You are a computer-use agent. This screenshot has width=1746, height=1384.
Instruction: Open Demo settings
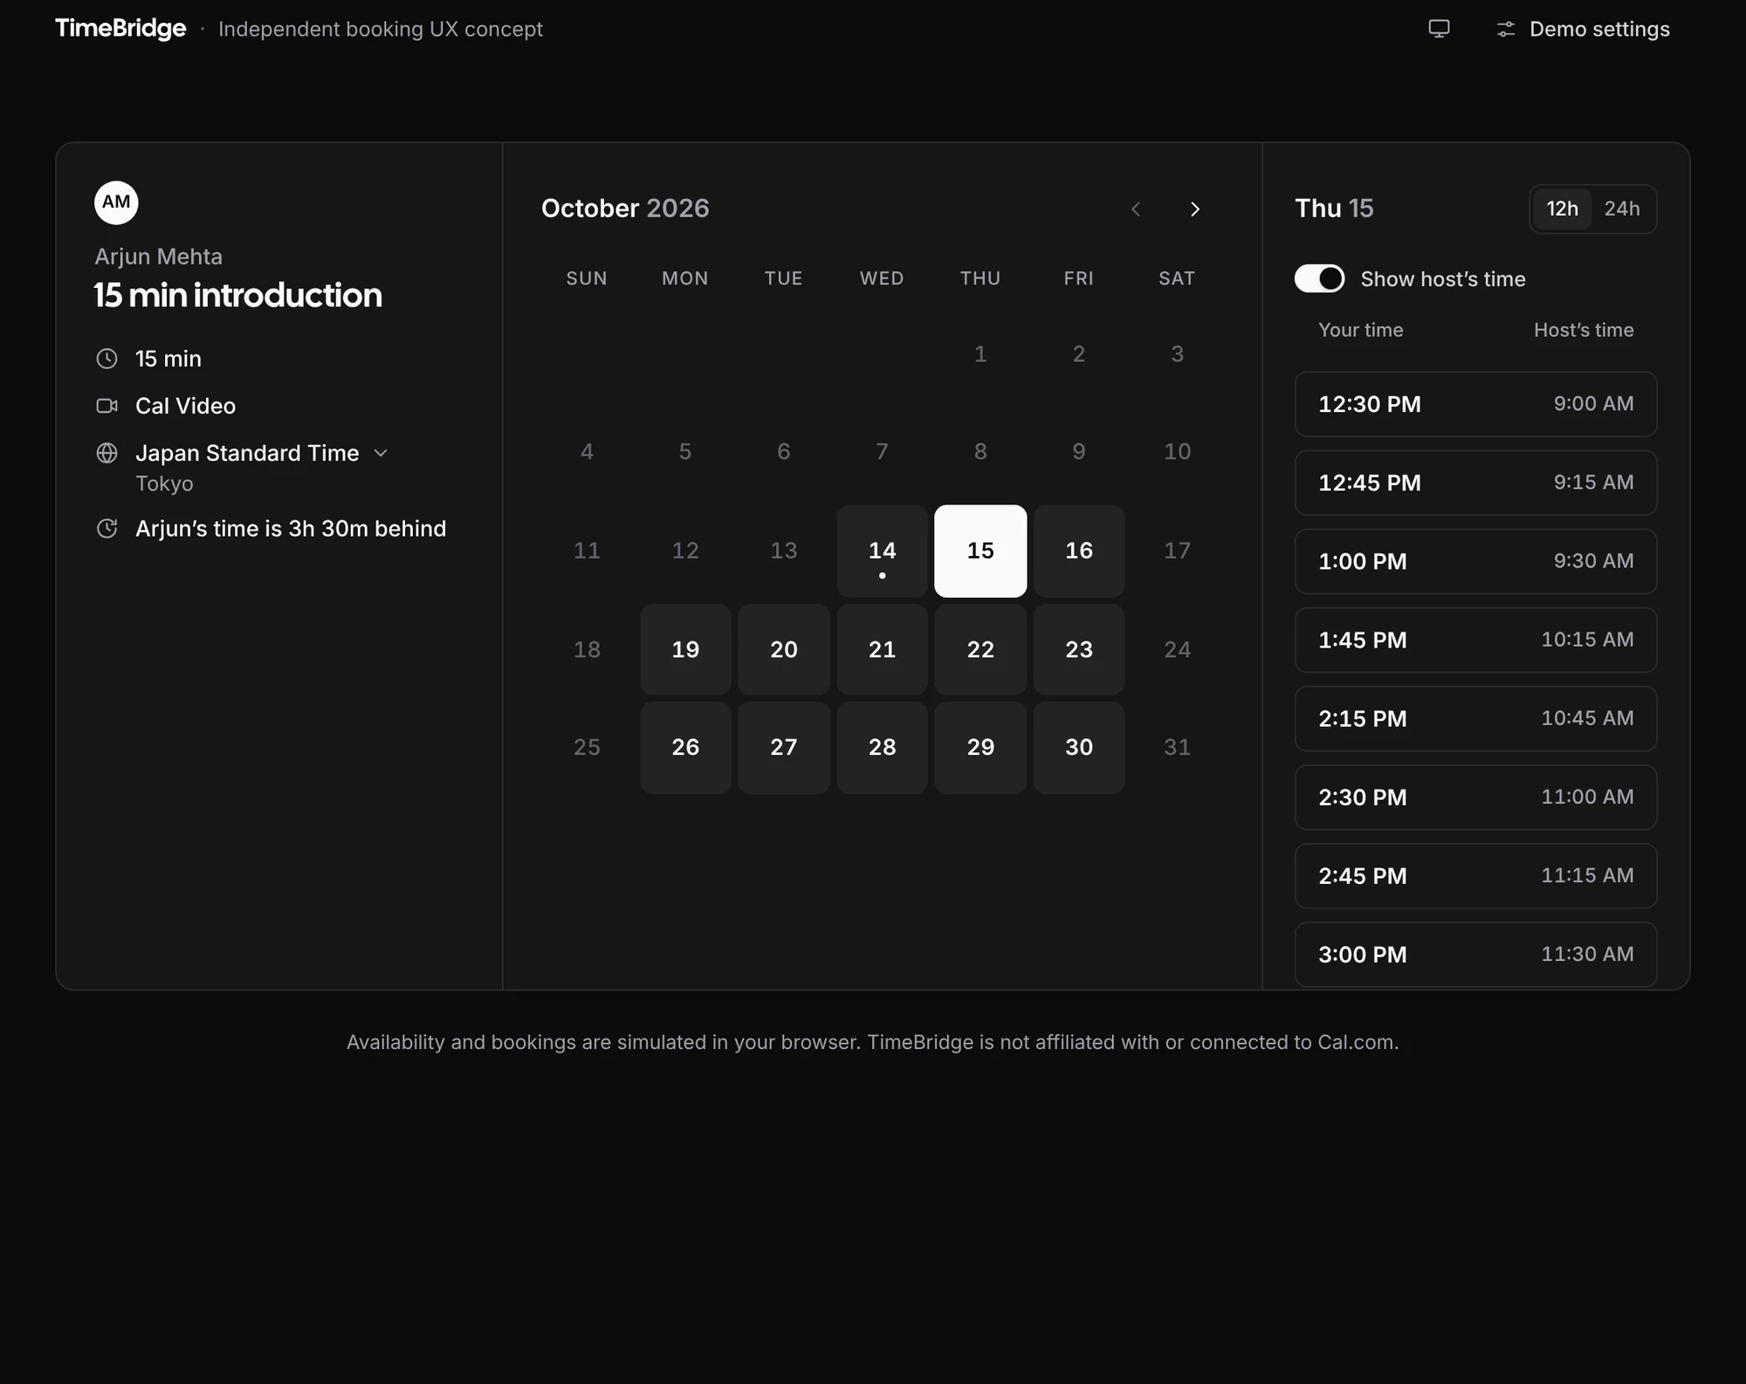click(1583, 29)
